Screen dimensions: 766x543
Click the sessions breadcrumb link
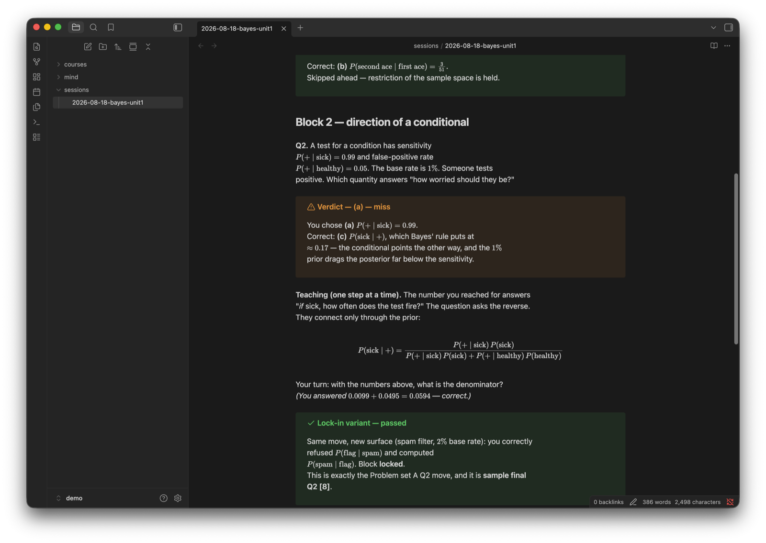426,46
